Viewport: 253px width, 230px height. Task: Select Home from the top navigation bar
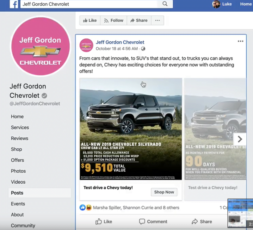(246, 4)
